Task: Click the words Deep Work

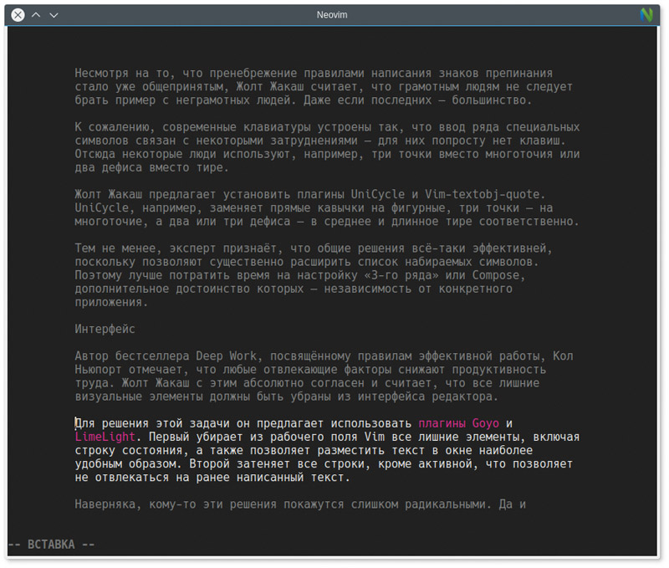Action: pyautogui.click(x=226, y=356)
